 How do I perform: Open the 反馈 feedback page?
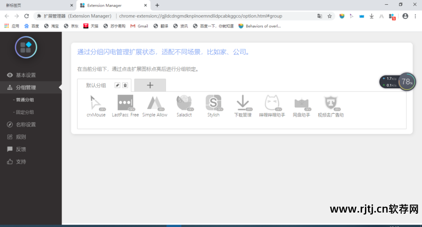20,149
